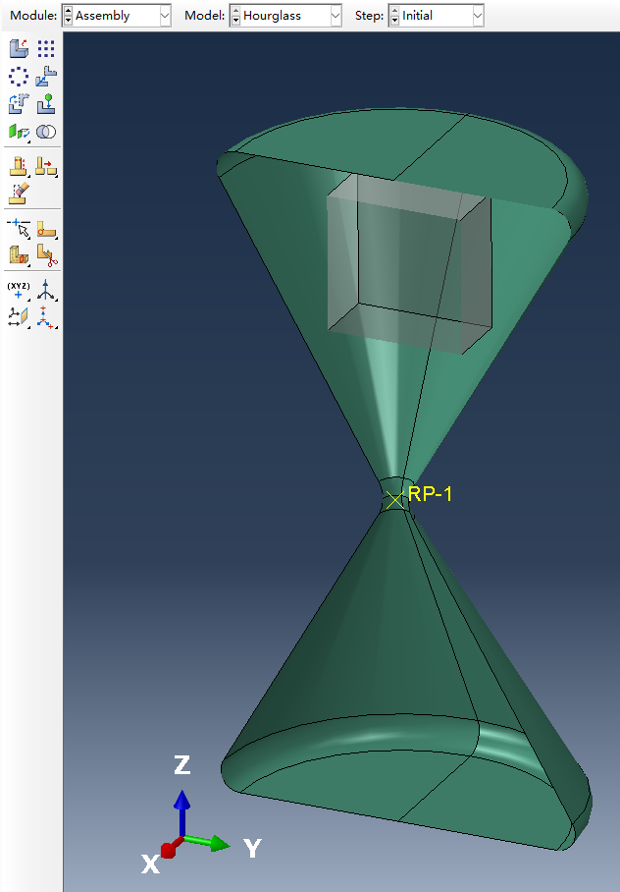The width and height of the screenshot is (620, 892).
Task: Pick the Partition Face sketch tool
Action: (46, 228)
